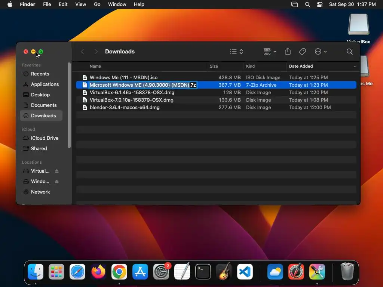Viewport: 383px width, 287px height.
Task: Open search in the Finder window
Action: coord(350,52)
